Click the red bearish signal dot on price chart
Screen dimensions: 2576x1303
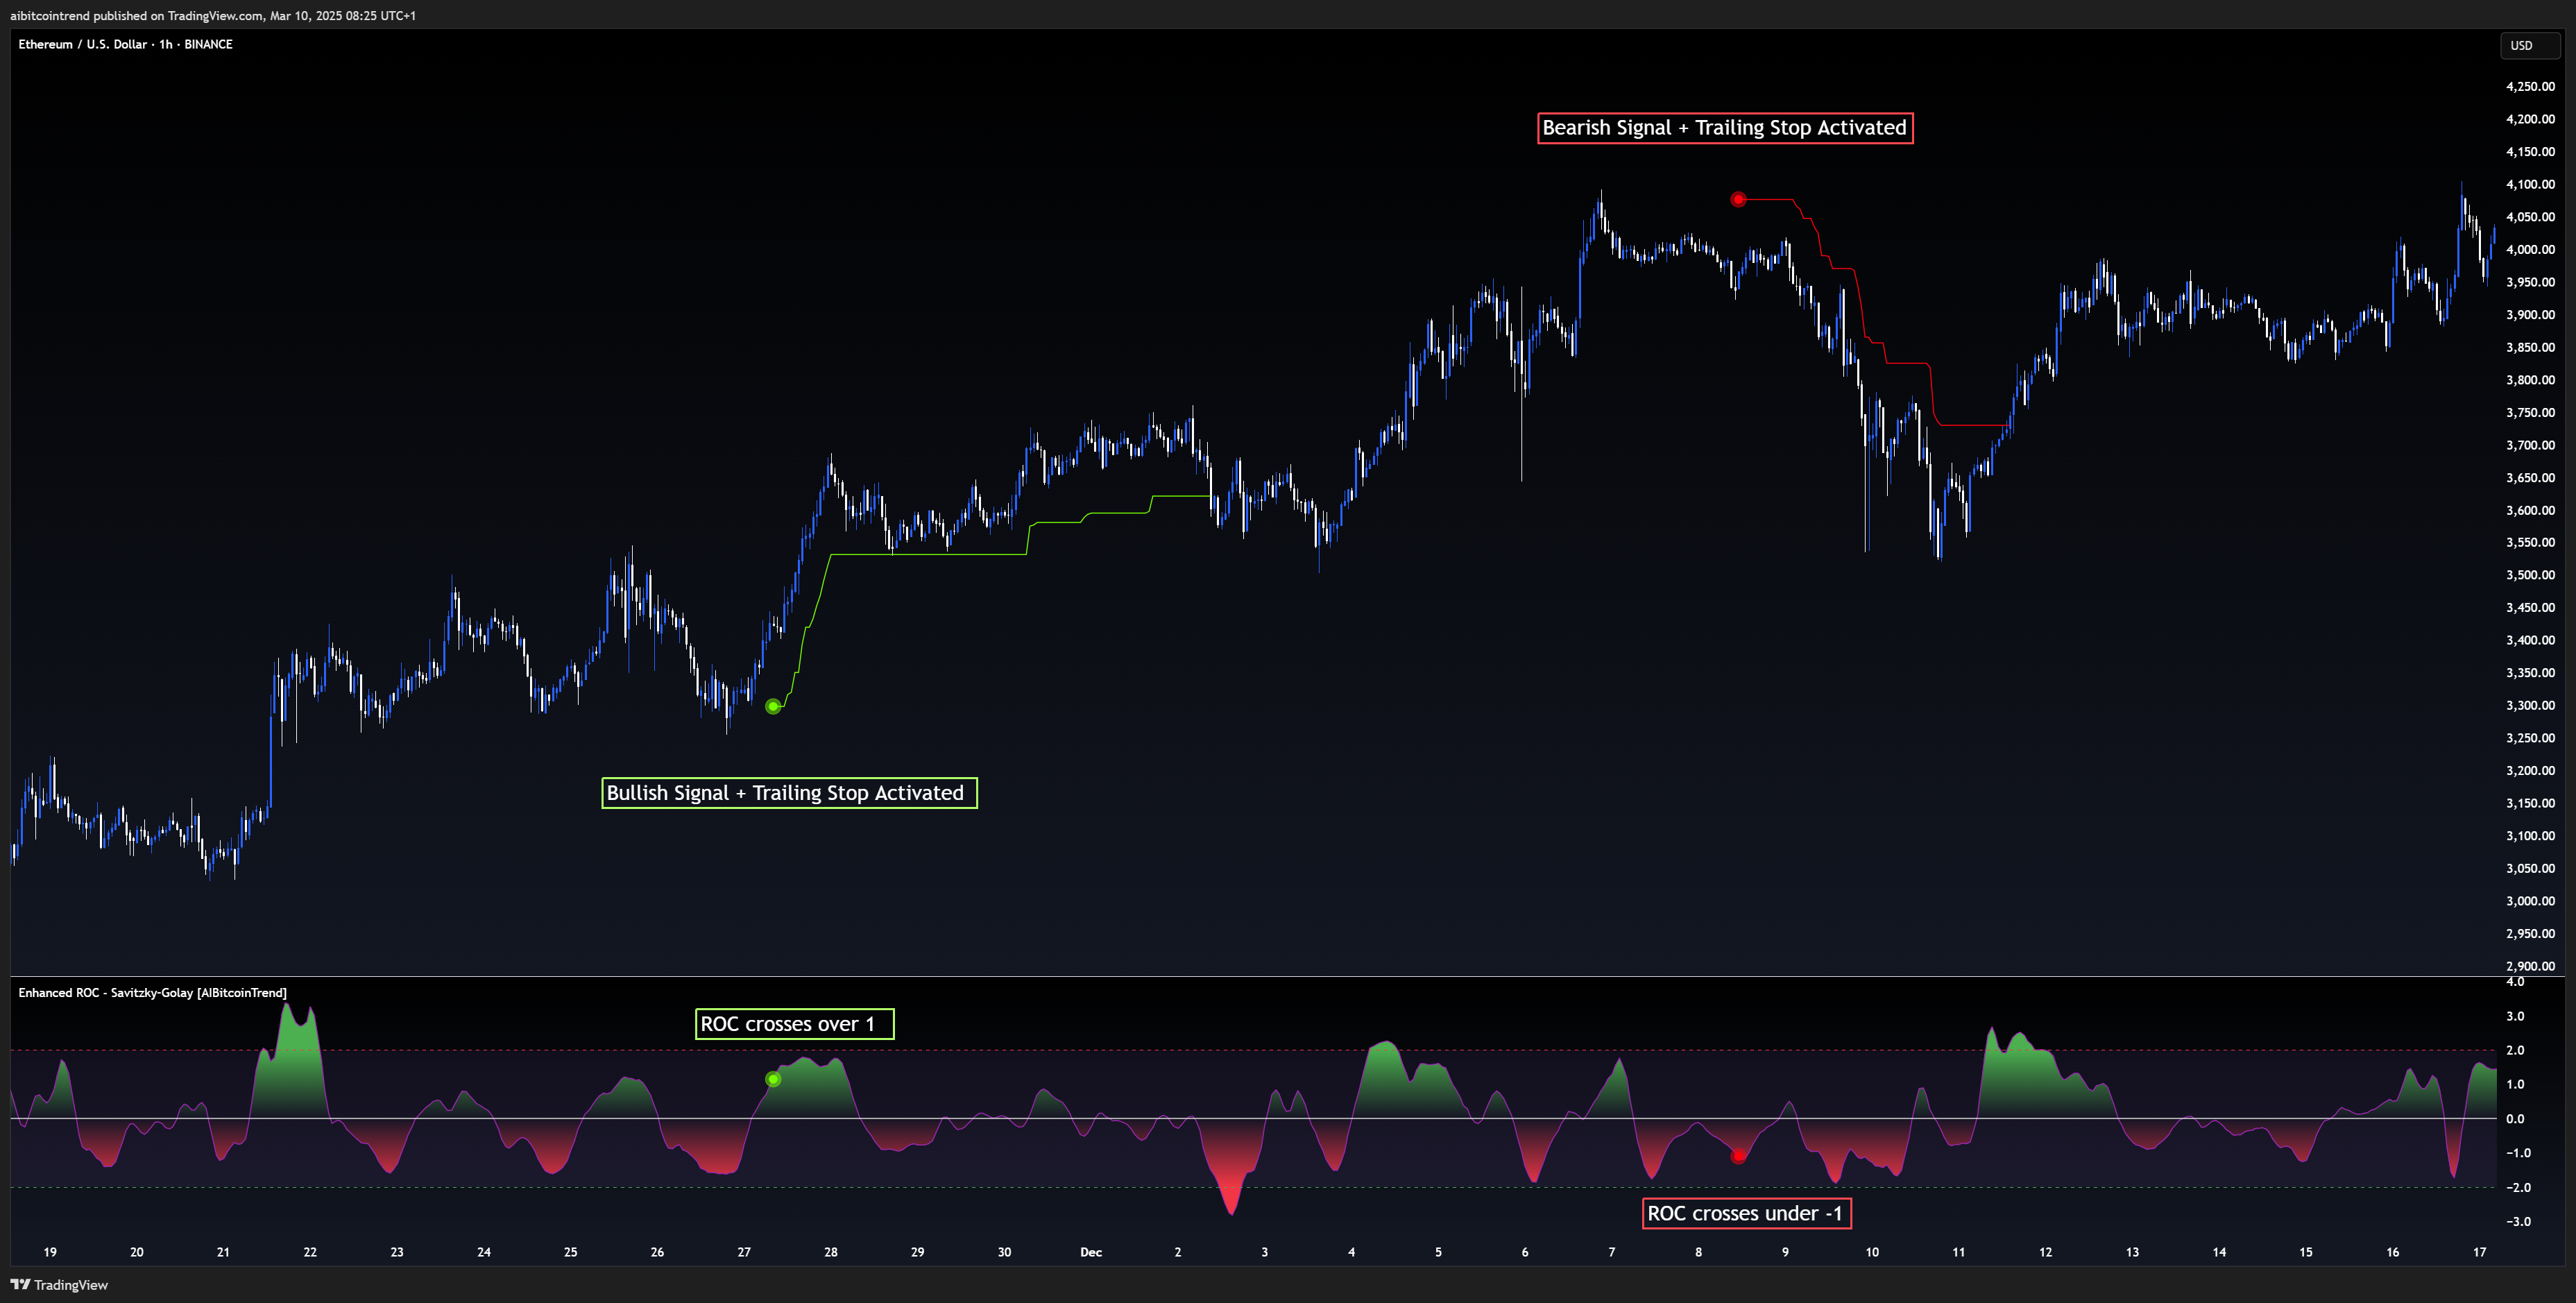point(1738,200)
